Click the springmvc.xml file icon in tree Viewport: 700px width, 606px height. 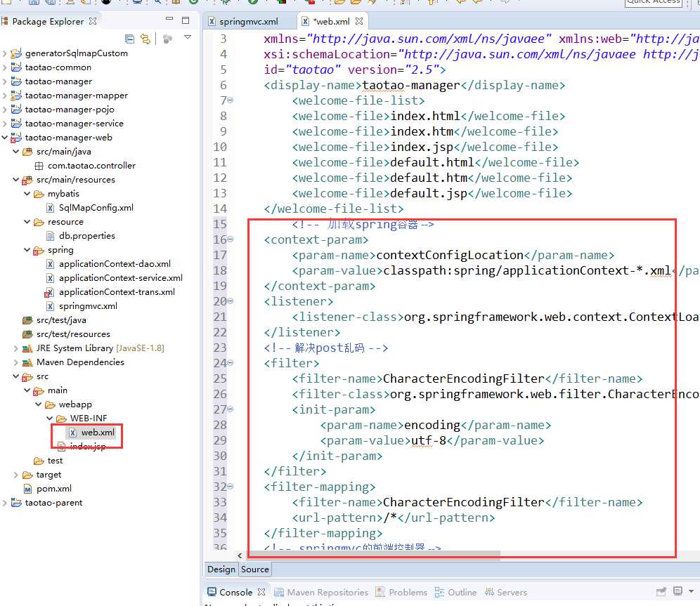(51, 306)
